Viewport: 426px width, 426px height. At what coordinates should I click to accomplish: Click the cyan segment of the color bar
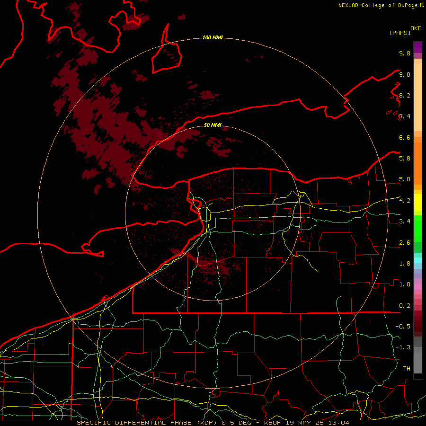tap(418, 260)
